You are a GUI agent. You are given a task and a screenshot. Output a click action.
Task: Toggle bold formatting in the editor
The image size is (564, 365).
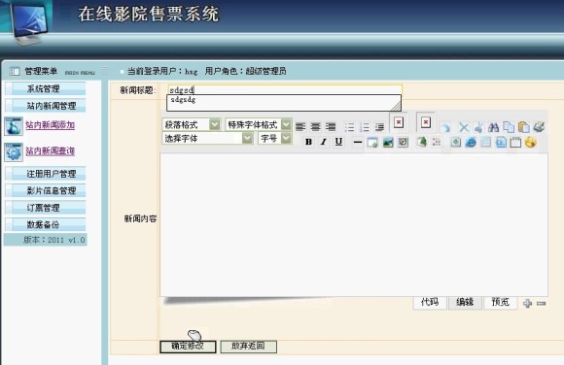pos(308,142)
